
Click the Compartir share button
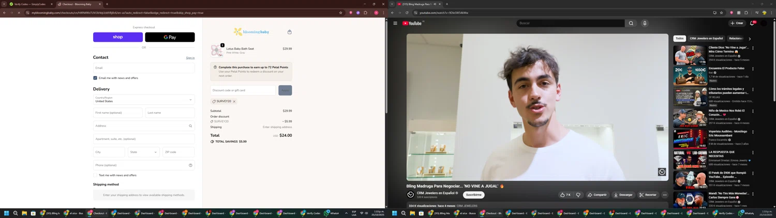(x=597, y=195)
